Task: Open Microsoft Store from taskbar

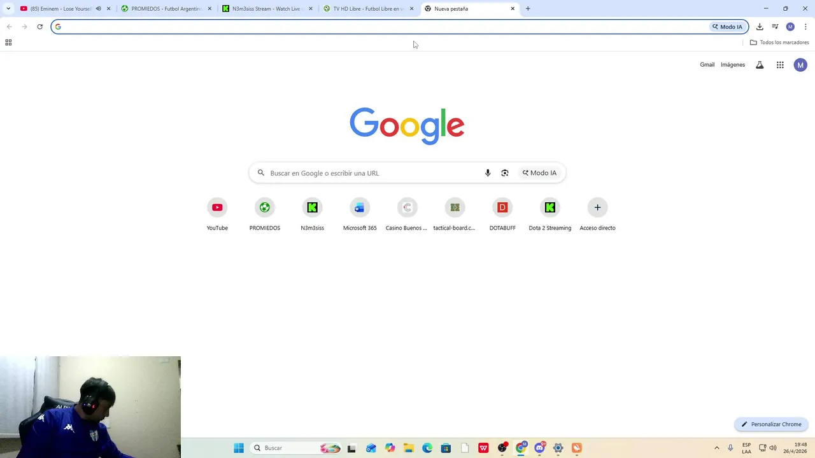Action: click(x=446, y=448)
